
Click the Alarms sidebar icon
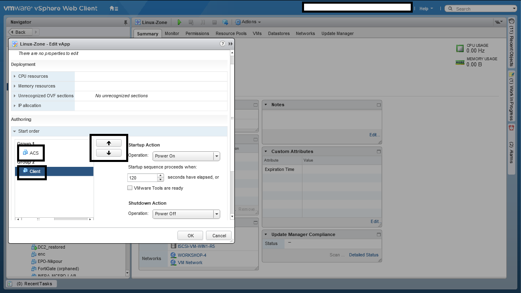click(511, 128)
